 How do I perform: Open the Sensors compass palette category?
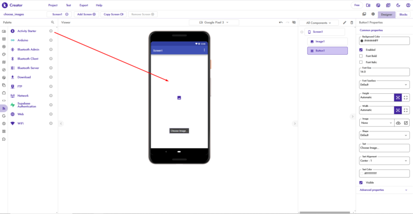4,70
